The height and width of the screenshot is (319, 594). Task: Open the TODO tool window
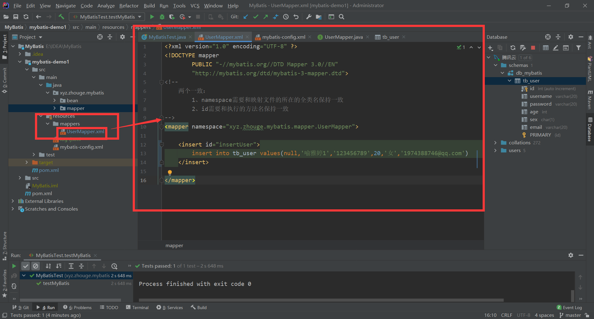tap(109, 307)
